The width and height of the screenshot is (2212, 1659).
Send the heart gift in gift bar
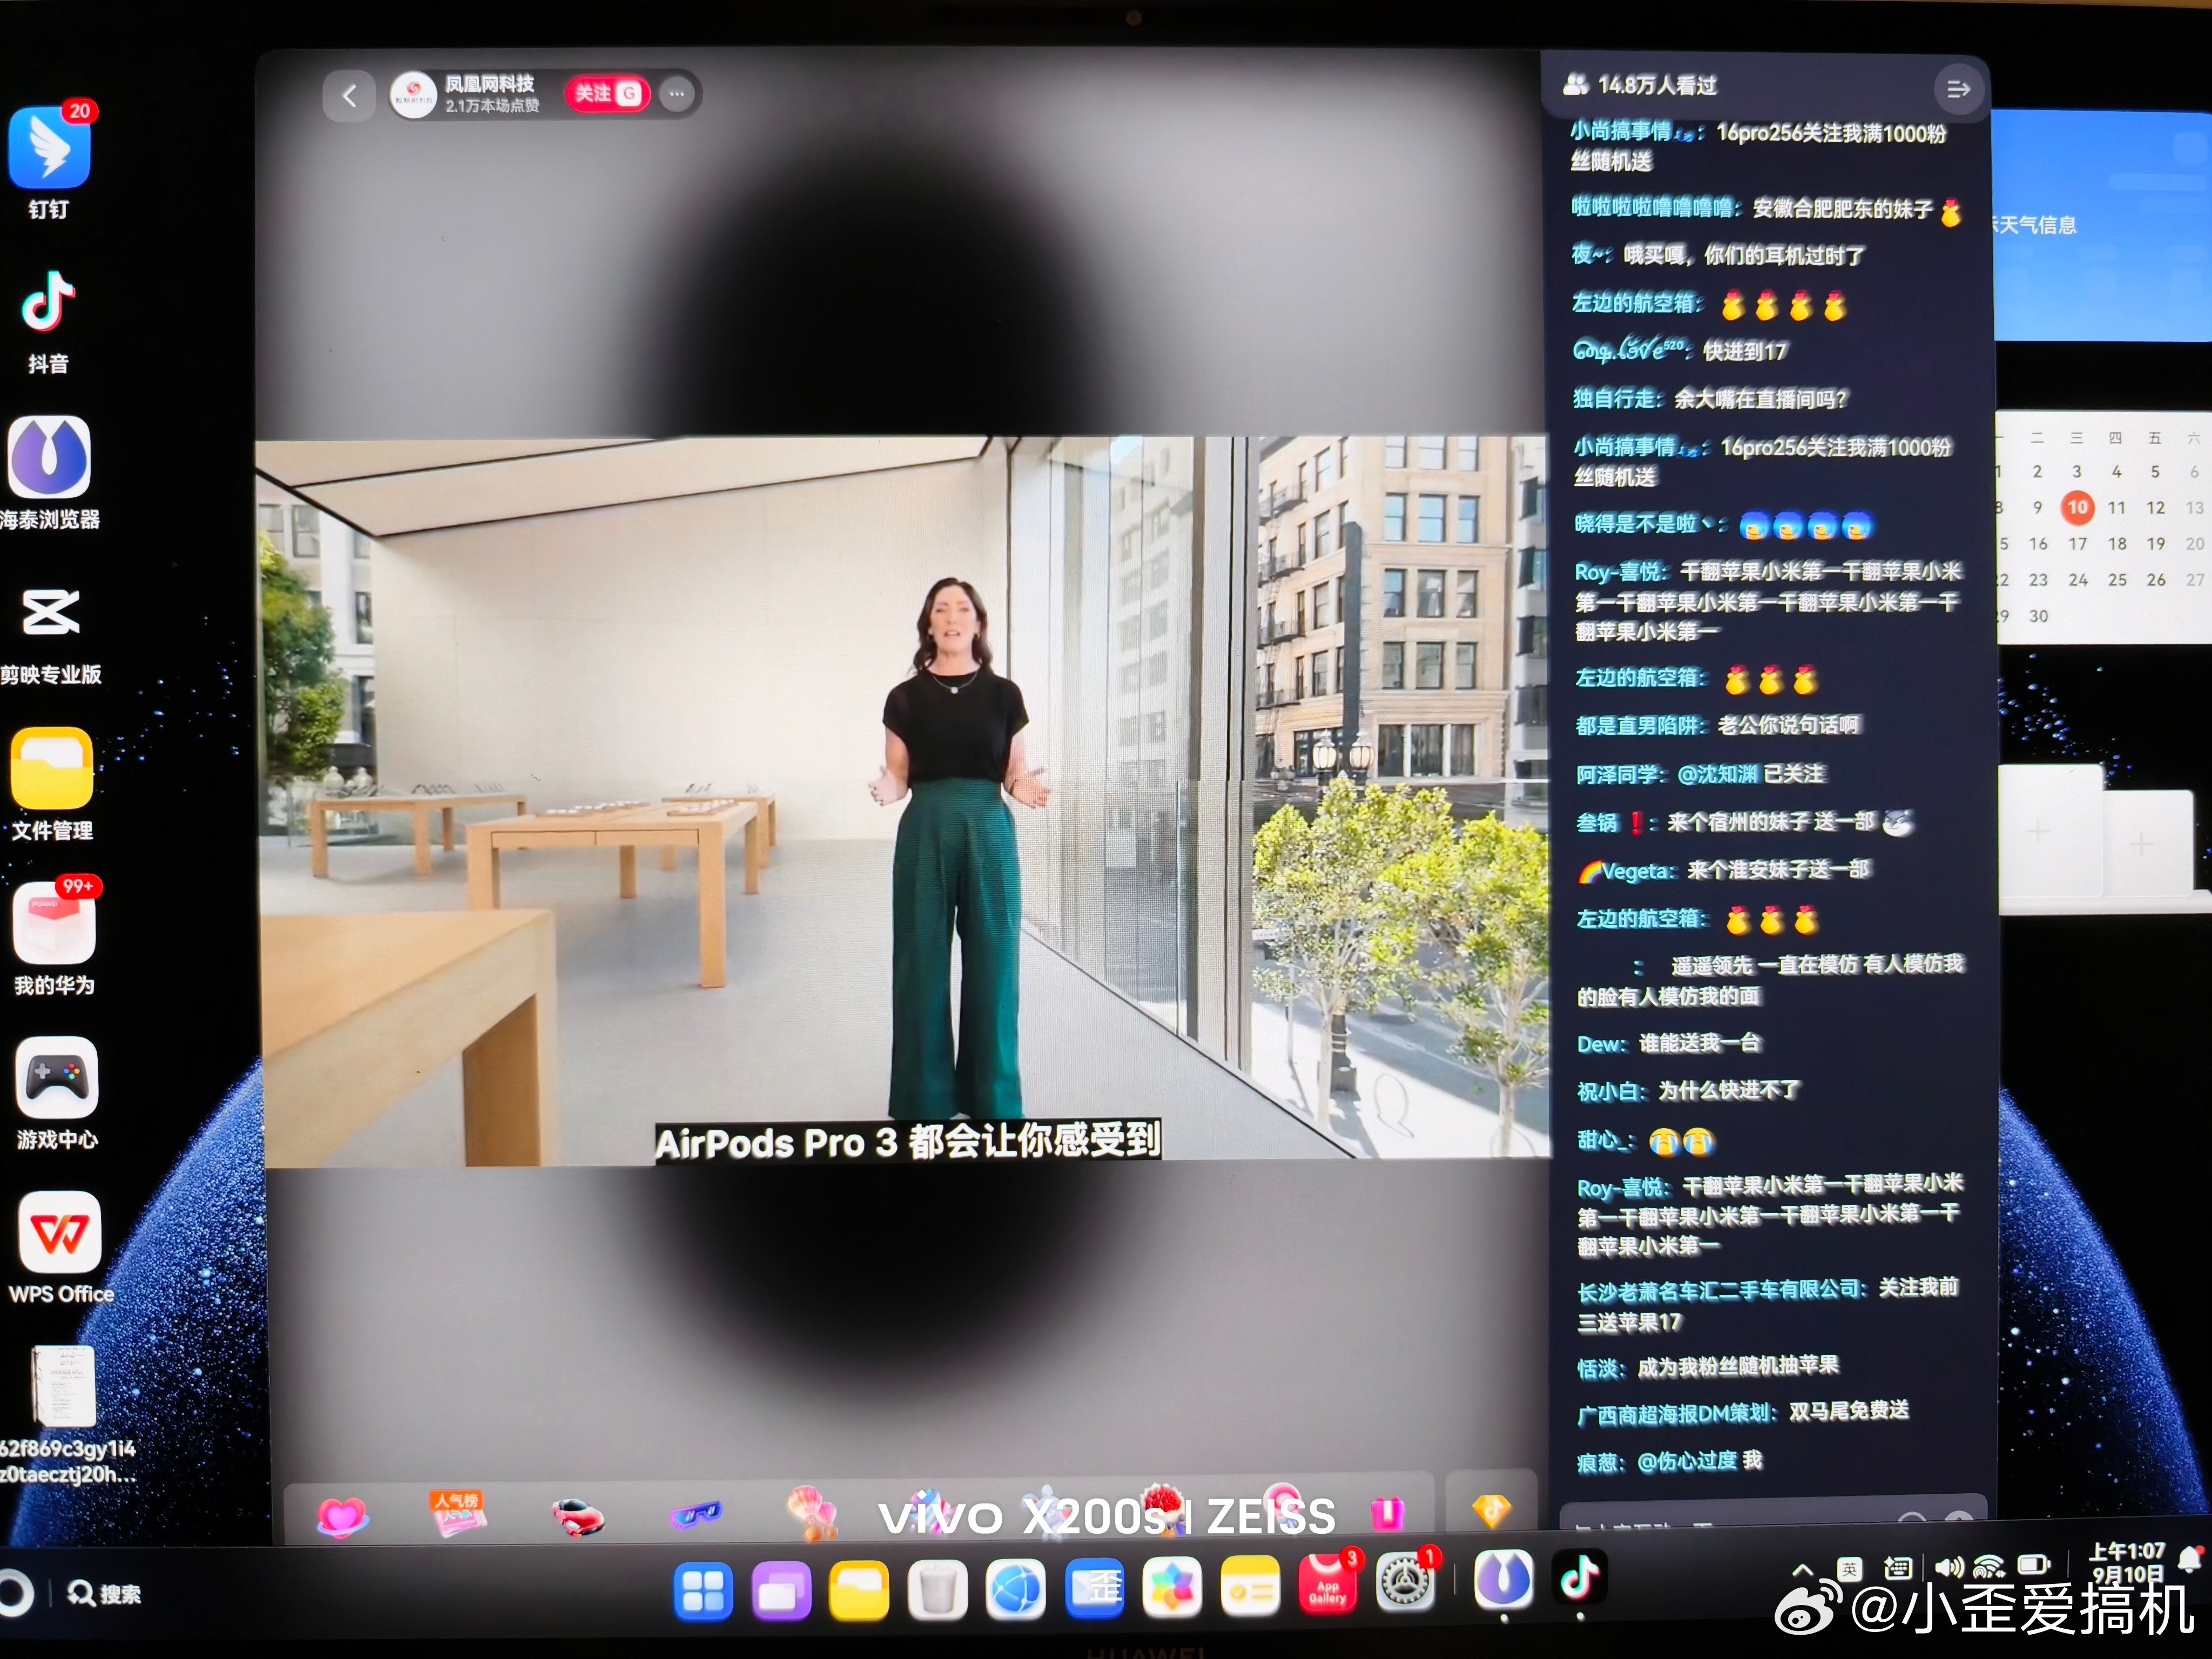coord(342,1518)
